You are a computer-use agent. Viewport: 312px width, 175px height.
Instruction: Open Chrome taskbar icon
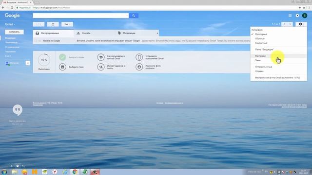(75, 172)
